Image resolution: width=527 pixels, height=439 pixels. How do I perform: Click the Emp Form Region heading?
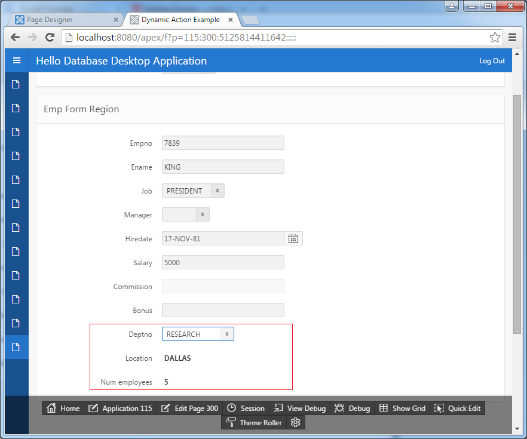pos(81,109)
